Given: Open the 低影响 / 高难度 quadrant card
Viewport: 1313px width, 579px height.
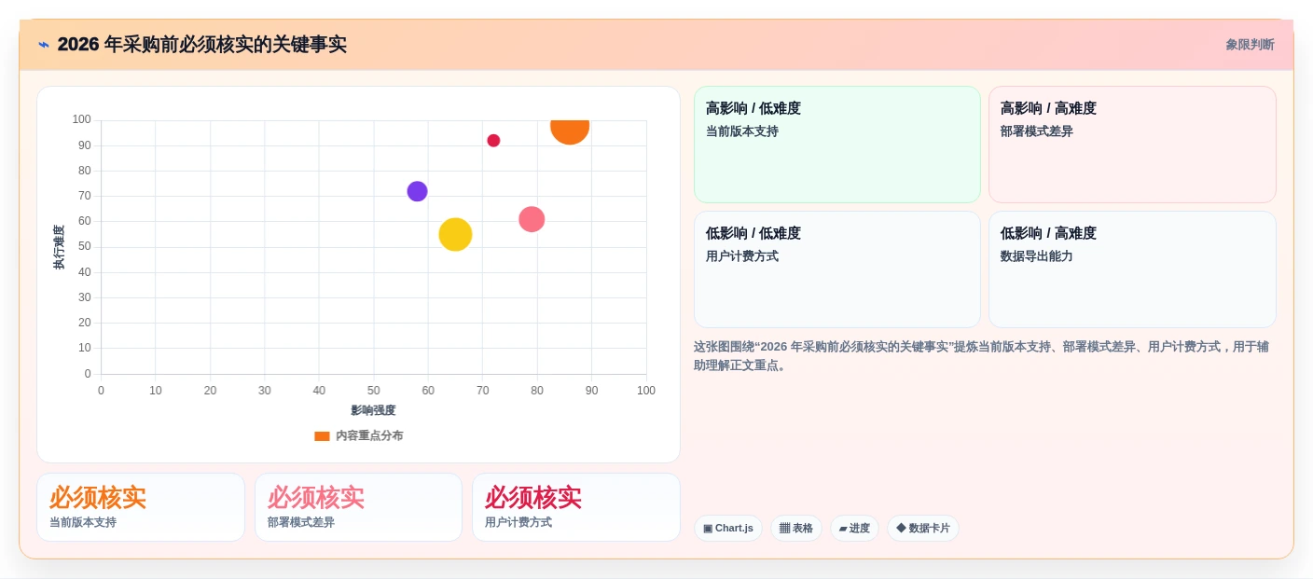Looking at the screenshot, I should point(1132,269).
